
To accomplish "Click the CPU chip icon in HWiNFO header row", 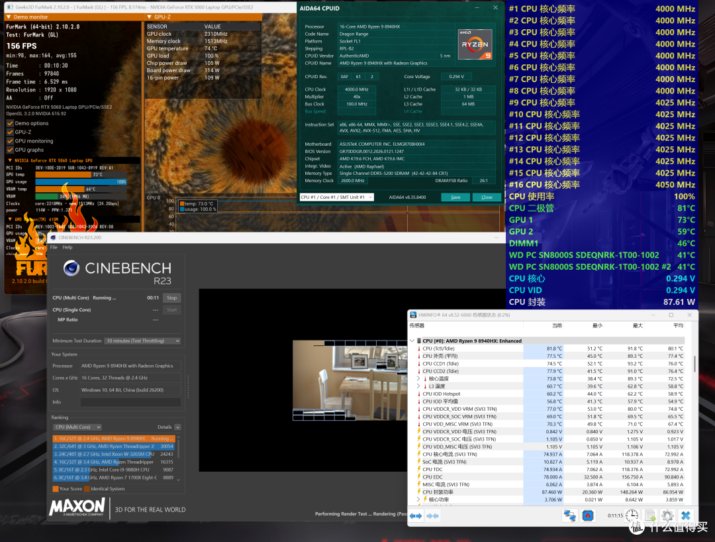I will coord(418,341).
